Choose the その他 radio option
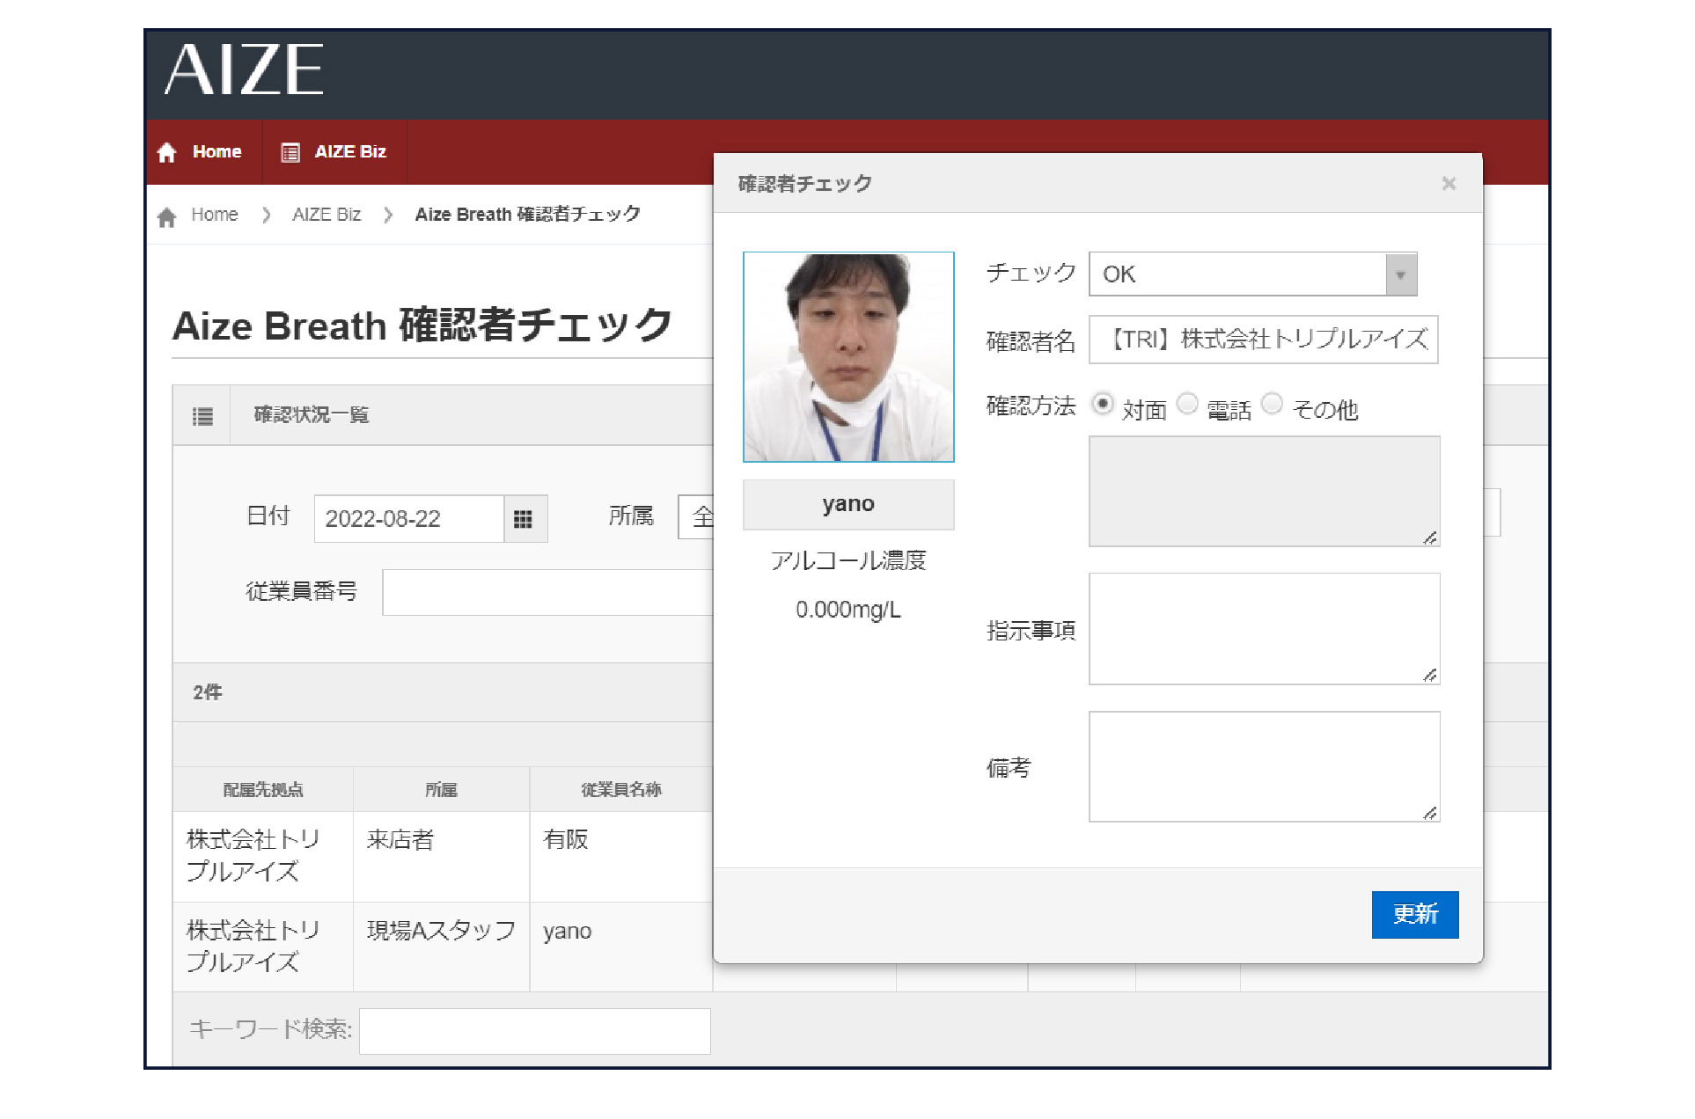The height and width of the screenshot is (1119, 1695). point(1272,404)
